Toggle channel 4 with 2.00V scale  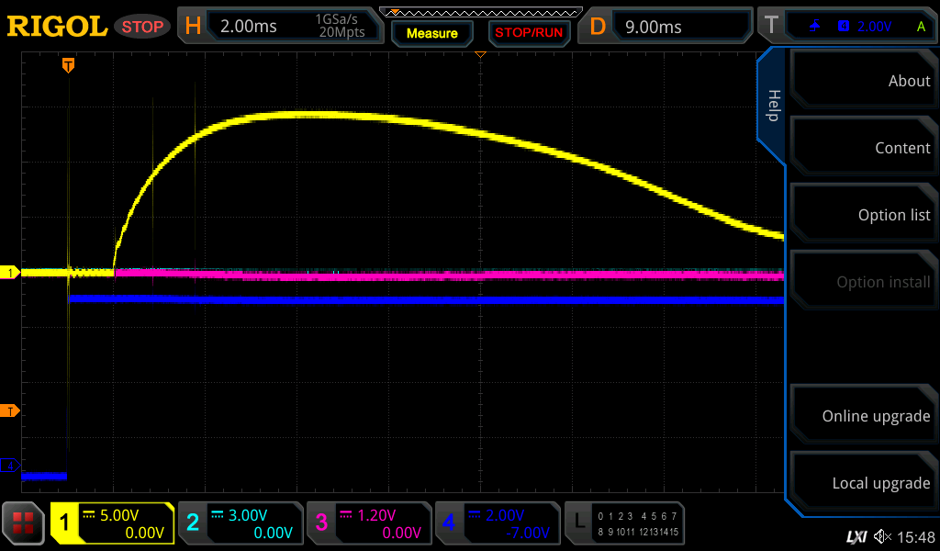(497, 523)
